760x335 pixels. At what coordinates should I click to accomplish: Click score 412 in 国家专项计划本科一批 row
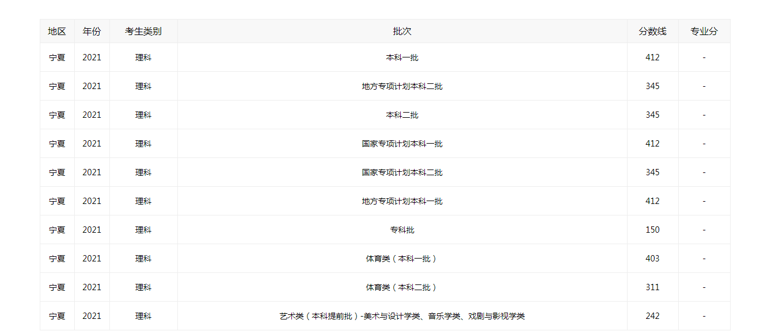tap(652, 144)
